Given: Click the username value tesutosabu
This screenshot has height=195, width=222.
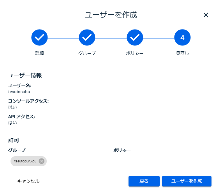Looking at the screenshot, I should click(x=19, y=92).
